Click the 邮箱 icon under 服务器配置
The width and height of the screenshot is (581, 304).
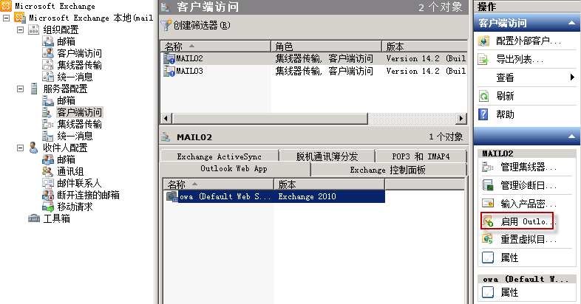point(48,100)
